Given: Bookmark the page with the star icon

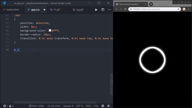Looking at the screenshot, I should pyautogui.click(x=178, y=9).
